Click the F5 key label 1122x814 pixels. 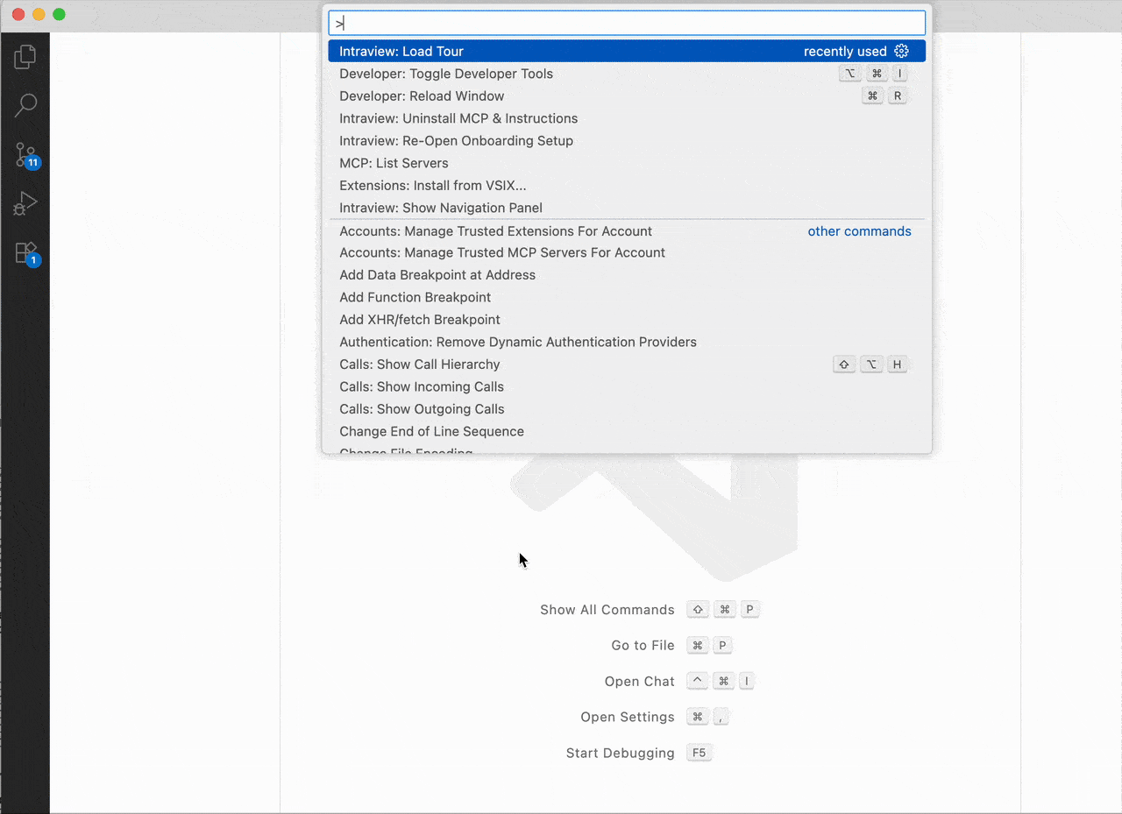pyautogui.click(x=699, y=754)
